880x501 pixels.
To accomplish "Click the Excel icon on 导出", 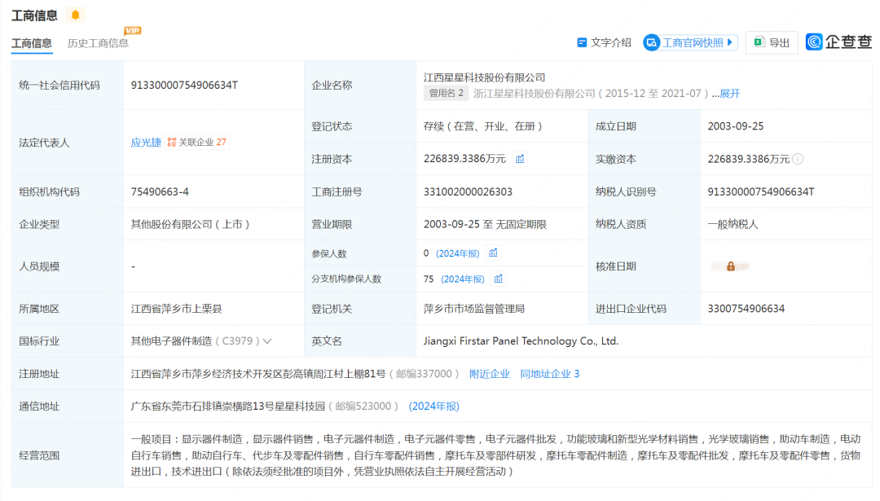I will (759, 42).
